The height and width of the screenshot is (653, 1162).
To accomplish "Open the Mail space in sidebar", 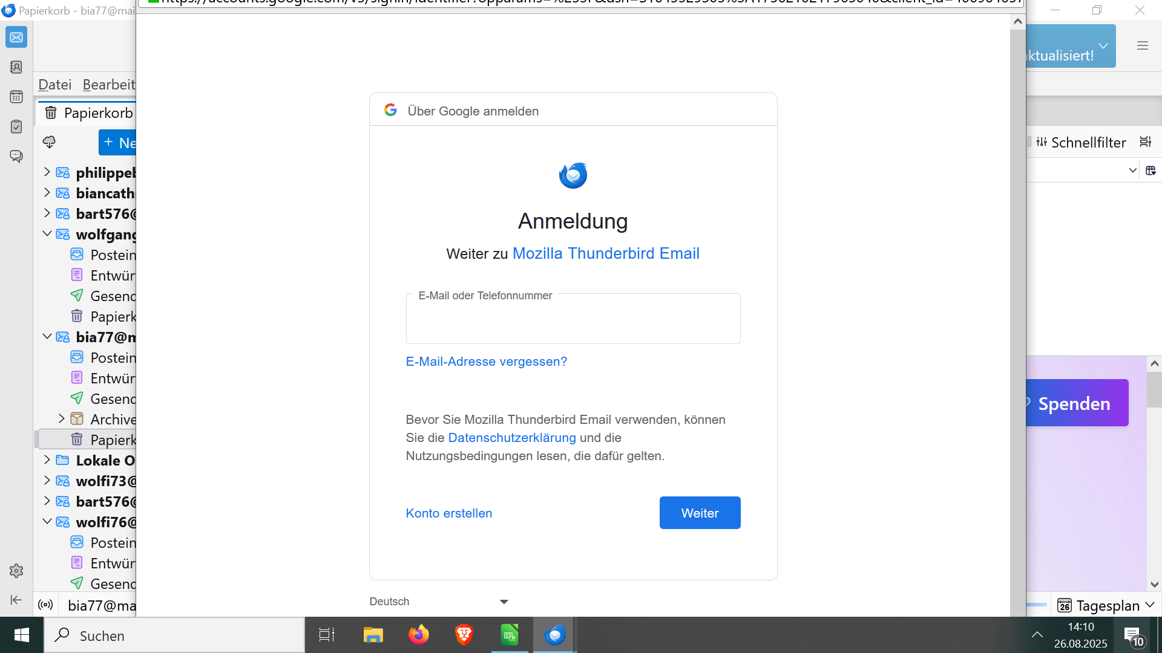I will 16,37.
